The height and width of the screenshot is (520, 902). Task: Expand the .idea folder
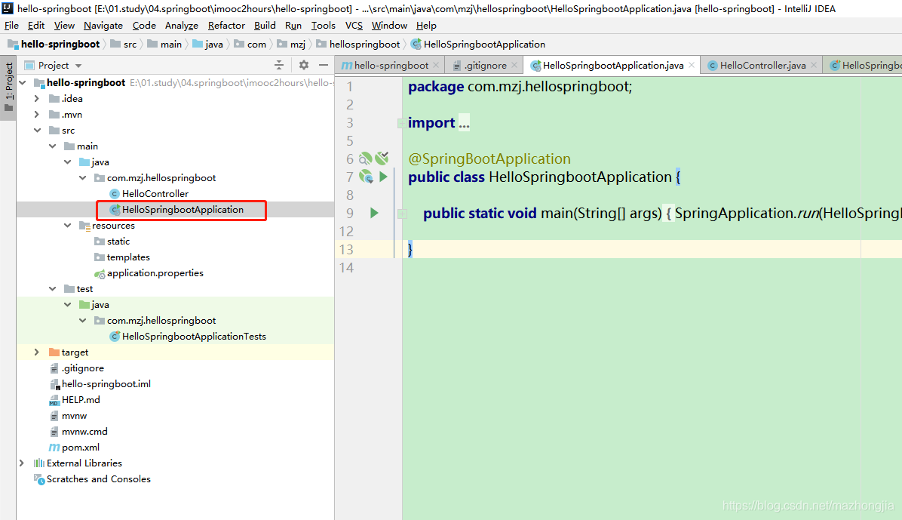[x=37, y=99]
